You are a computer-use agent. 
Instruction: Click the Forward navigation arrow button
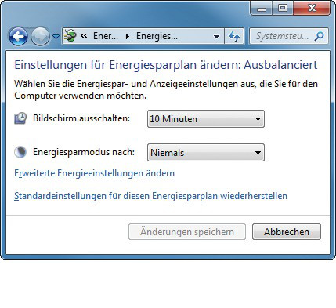pyautogui.click(x=40, y=36)
